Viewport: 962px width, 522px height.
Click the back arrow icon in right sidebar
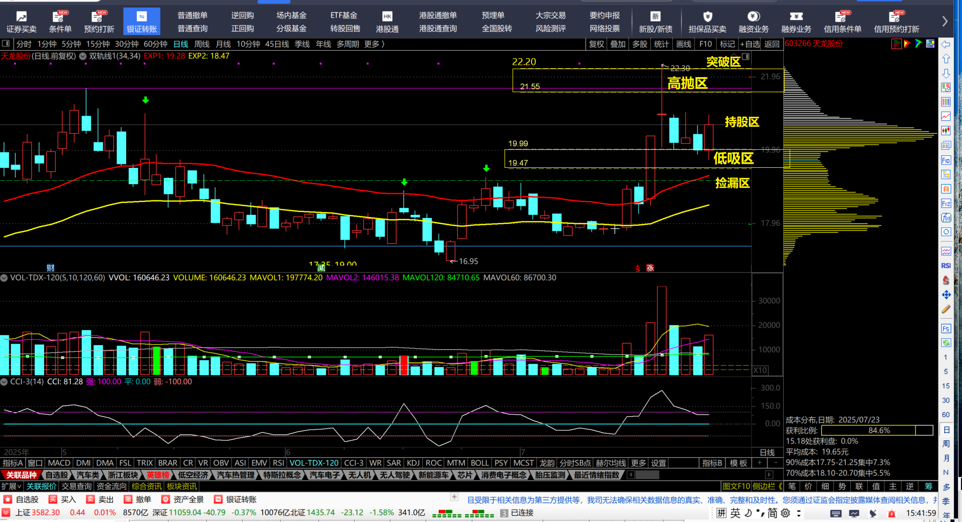(946, 44)
